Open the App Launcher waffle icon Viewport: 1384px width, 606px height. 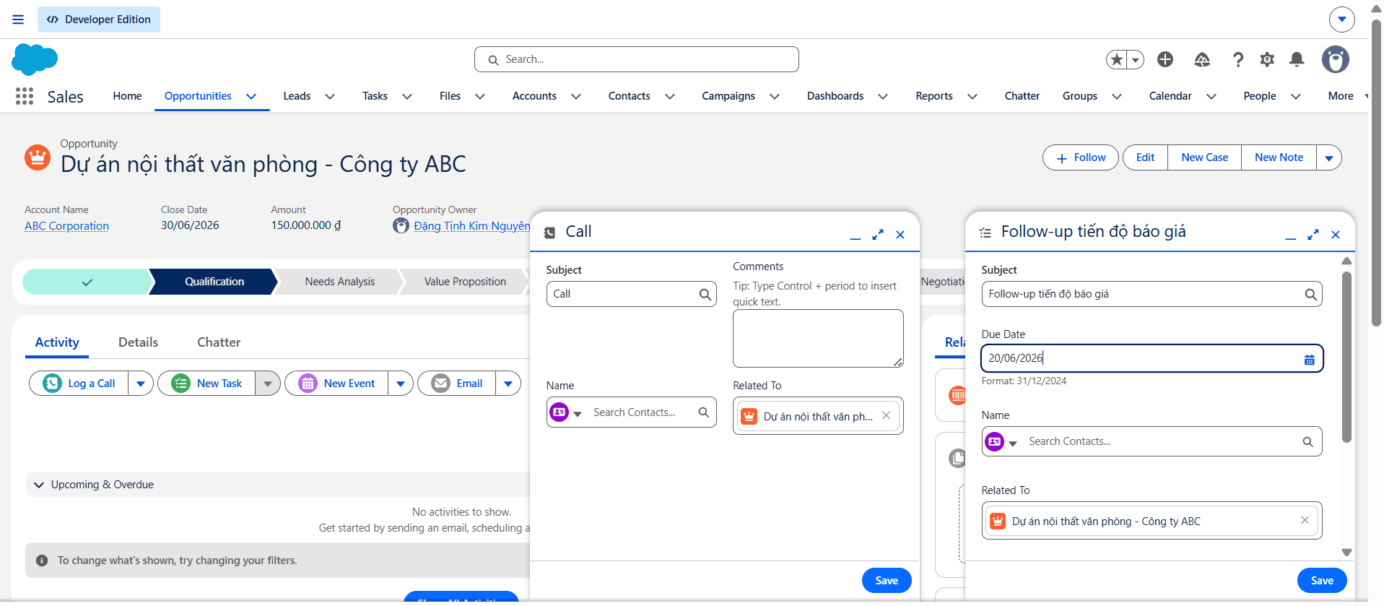coord(25,96)
